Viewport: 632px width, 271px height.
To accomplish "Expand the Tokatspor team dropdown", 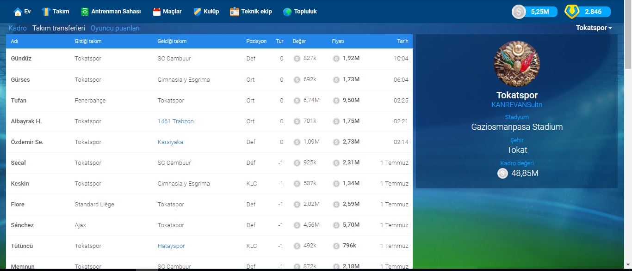I will (594, 28).
